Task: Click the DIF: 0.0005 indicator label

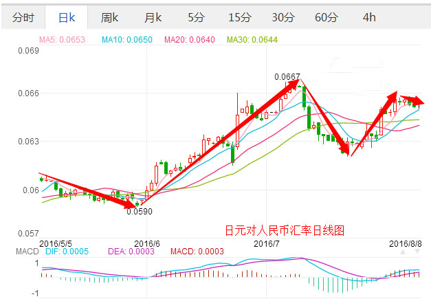Action: [x=67, y=251]
